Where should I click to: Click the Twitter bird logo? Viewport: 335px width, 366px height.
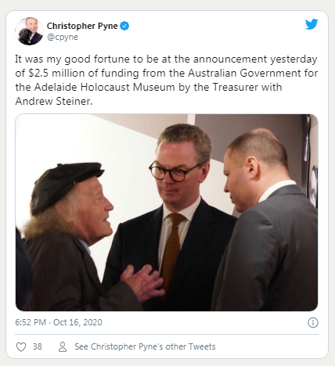(x=312, y=24)
